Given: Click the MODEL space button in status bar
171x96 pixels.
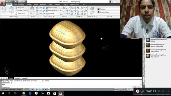Looking at the screenshot, I should (x=116, y=90).
